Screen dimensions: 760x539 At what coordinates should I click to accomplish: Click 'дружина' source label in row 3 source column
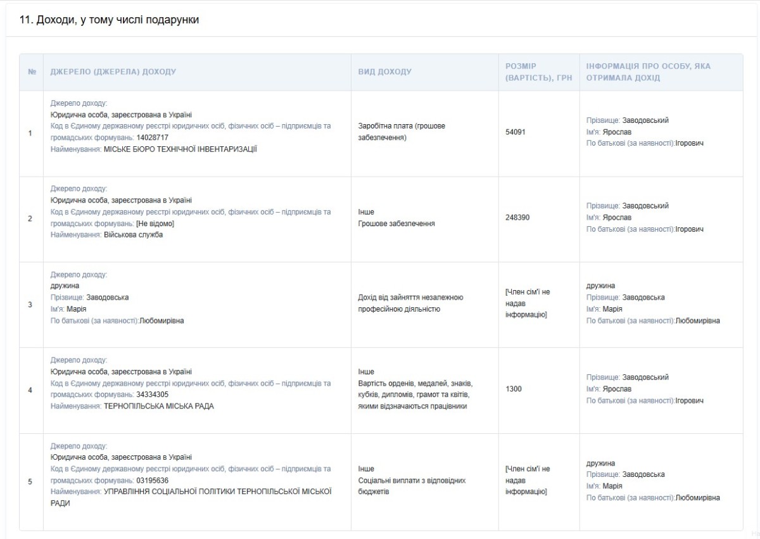pos(65,286)
